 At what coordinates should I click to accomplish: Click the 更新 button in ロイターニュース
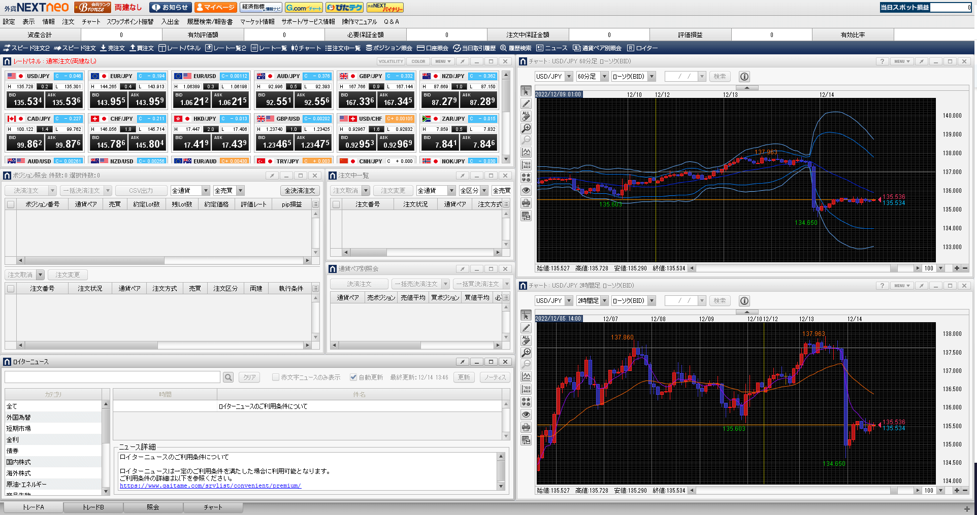[x=464, y=377]
